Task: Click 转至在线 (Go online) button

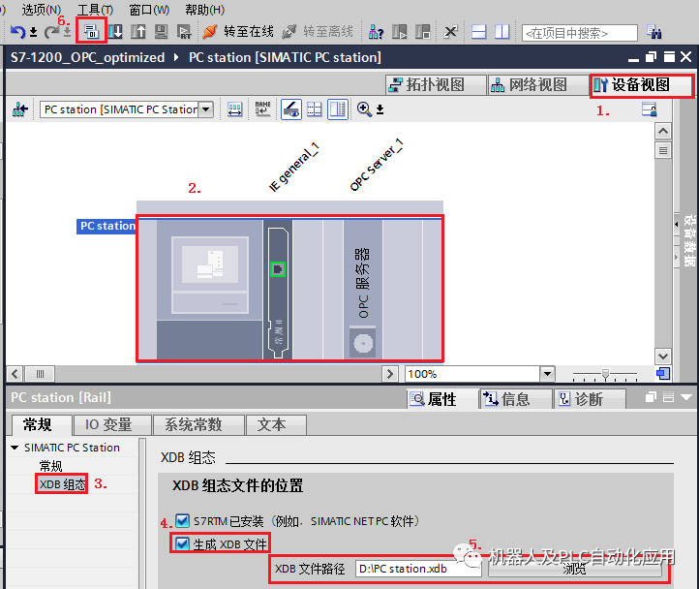Action: (238, 32)
